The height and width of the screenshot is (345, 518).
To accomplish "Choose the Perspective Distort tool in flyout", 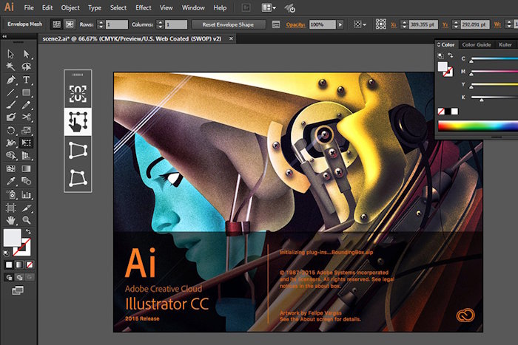I will [78, 151].
